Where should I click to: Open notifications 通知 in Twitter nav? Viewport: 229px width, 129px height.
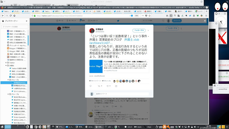pos(82,20)
